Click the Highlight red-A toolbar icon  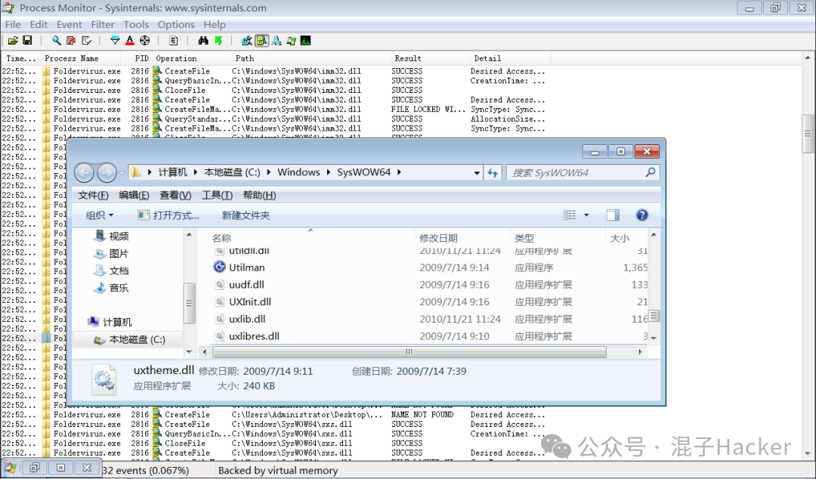[x=129, y=40]
